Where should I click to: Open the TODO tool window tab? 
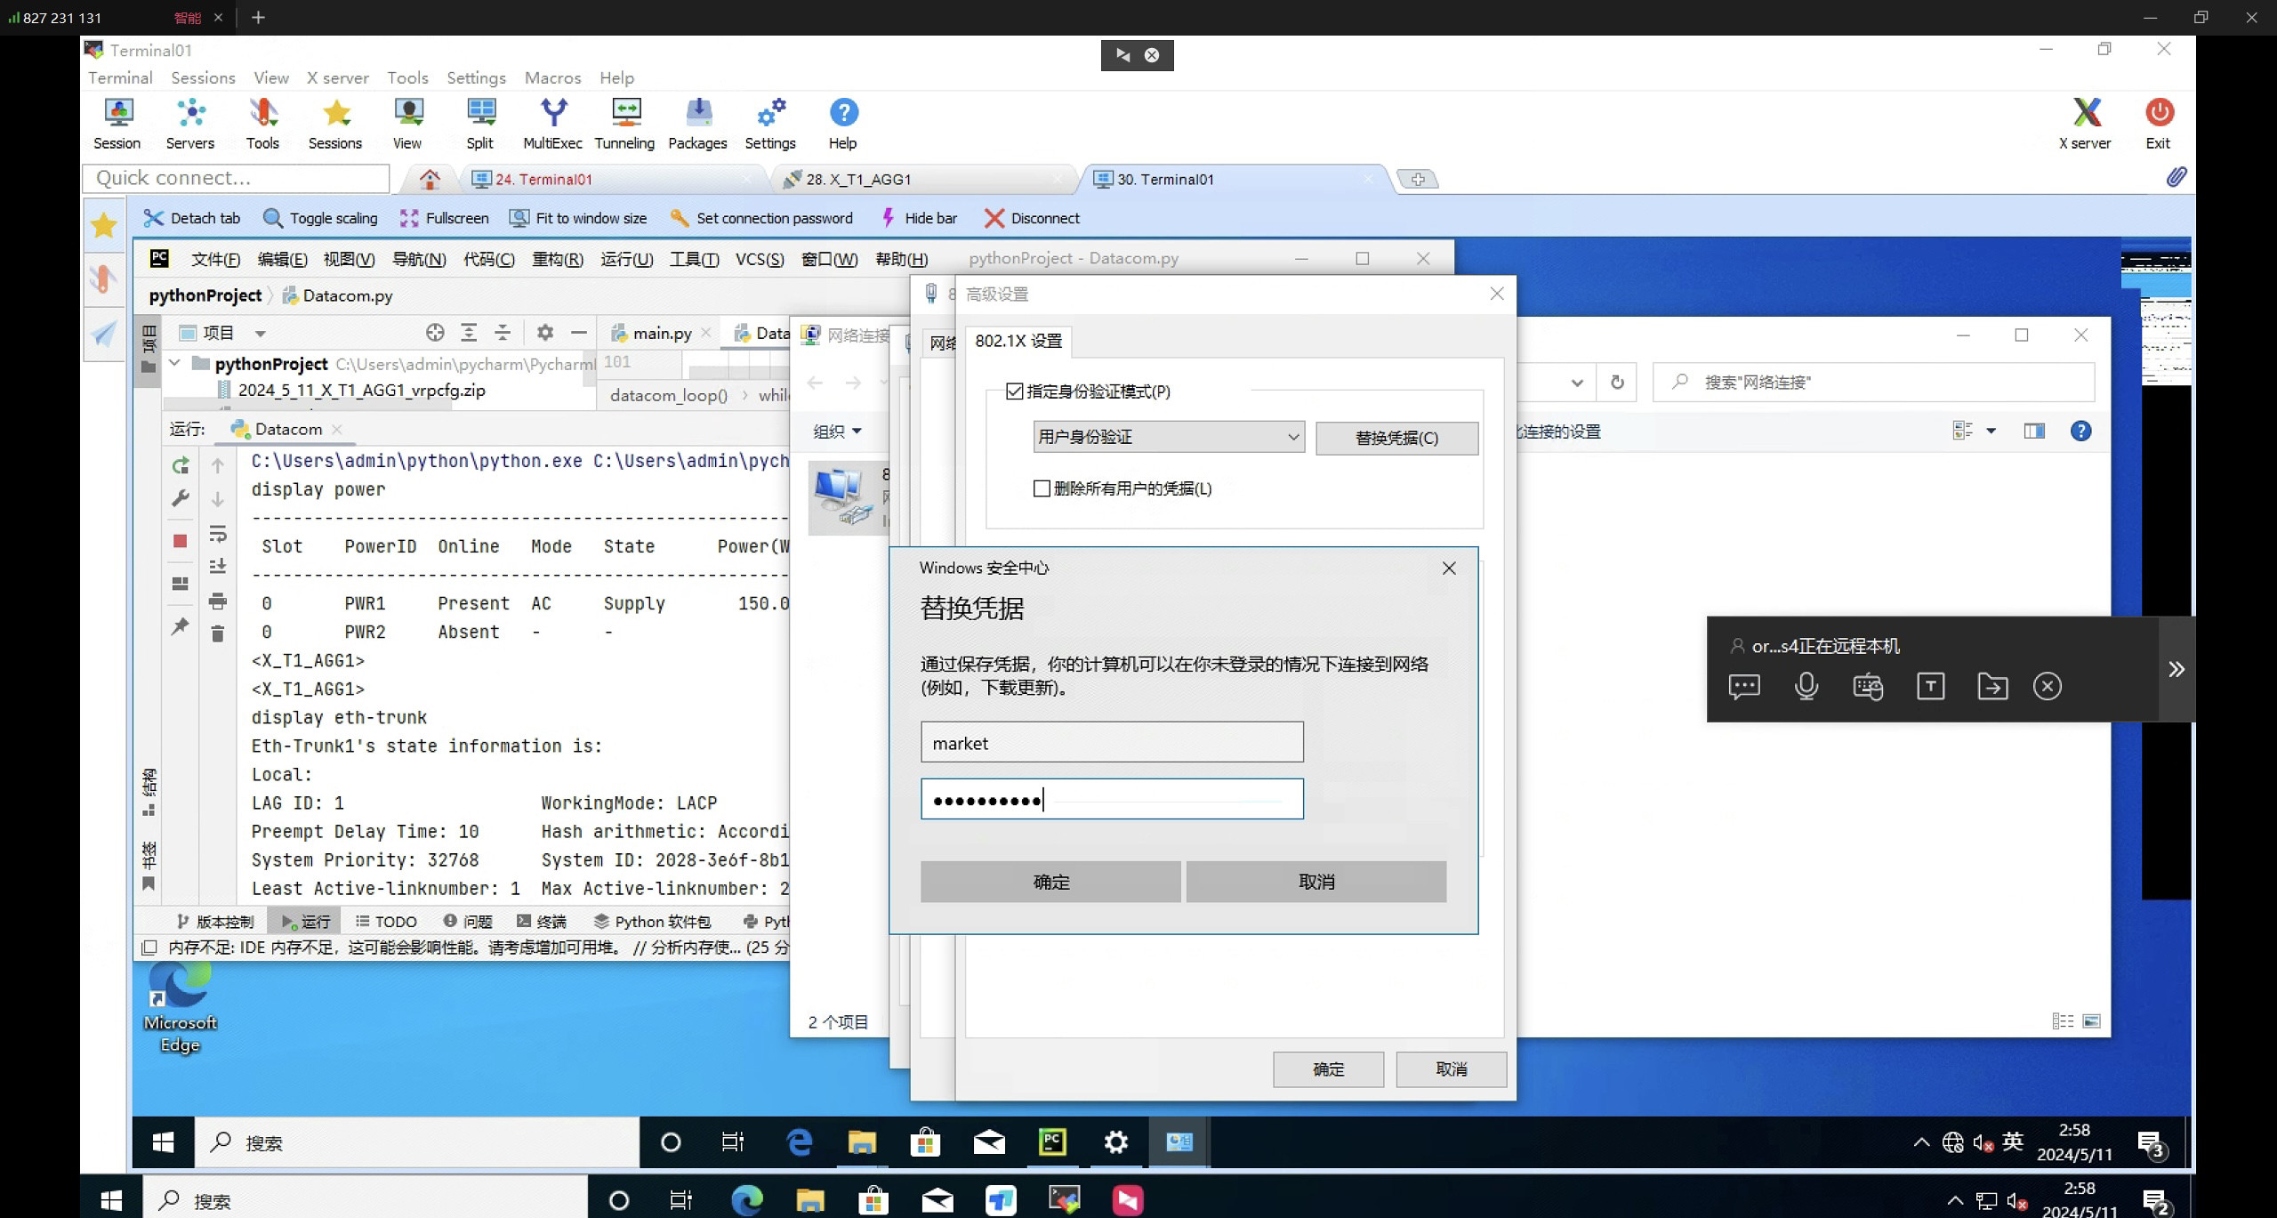(386, 921)
